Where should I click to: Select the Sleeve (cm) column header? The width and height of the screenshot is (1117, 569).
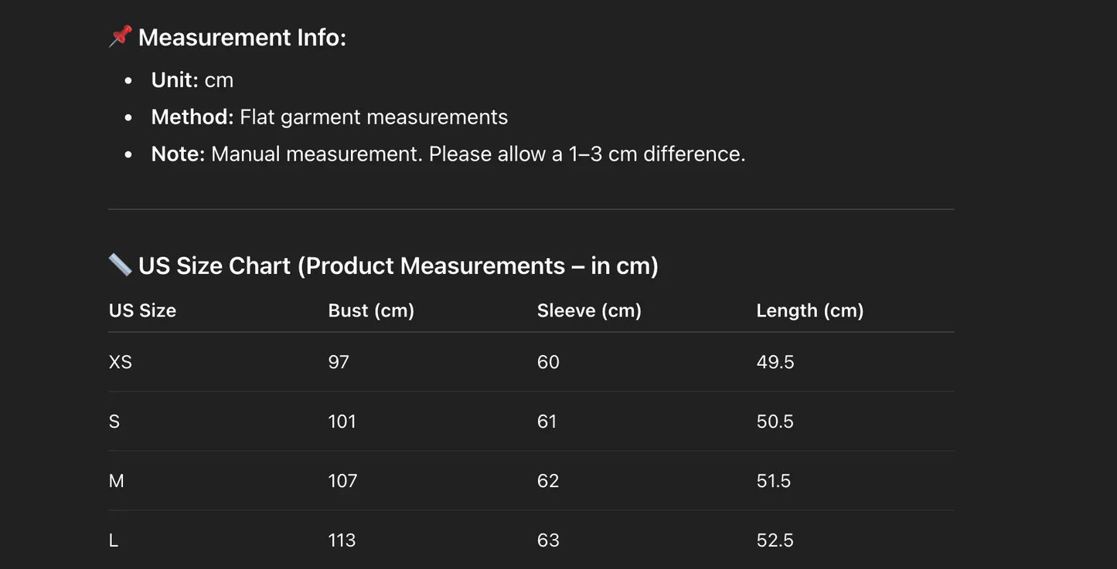click(589, 310)
